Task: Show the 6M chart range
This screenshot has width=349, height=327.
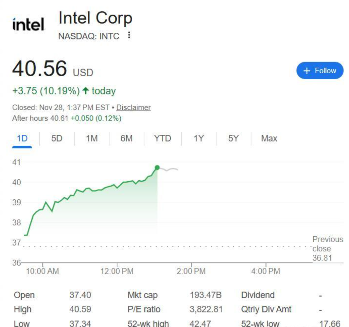Action: [126, 138]
